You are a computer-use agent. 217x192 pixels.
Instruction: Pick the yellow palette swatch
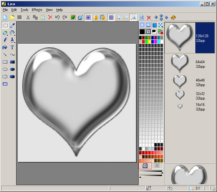click(x=150, y=42)
